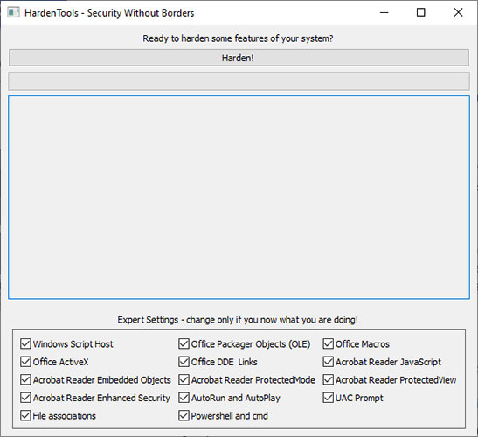Toggle Acrobat Reader ProtectedView checkbox
478x437 pixels.
(x=329, y=379)
